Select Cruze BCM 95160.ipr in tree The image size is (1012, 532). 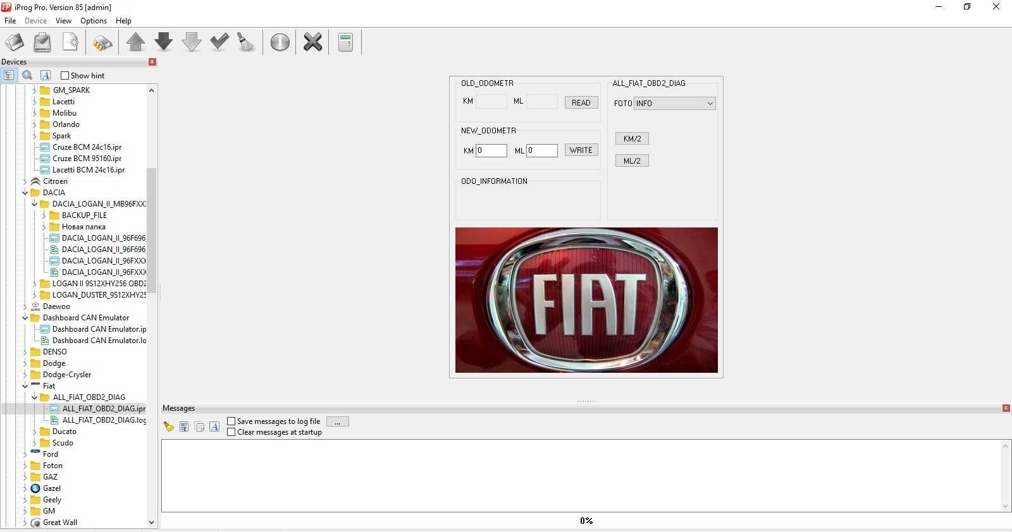click(x=87, y=159)
